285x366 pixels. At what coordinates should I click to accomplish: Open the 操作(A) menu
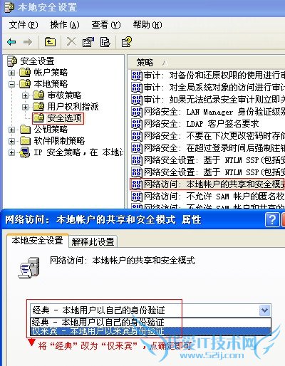(x=65, y=25)
